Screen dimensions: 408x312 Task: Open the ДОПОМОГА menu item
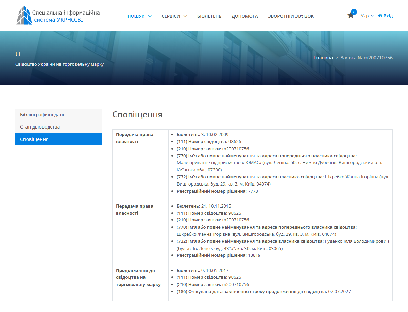click(x=244, y=16)
